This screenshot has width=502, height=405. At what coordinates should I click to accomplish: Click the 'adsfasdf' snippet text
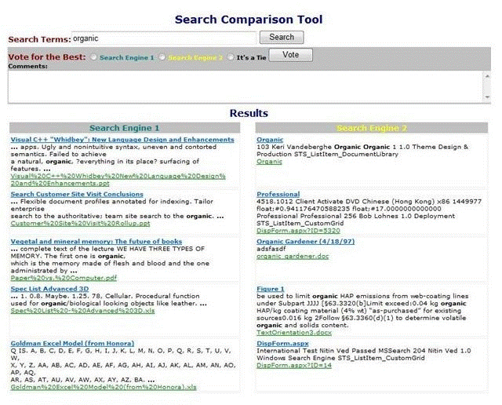[x=271, y=249]
